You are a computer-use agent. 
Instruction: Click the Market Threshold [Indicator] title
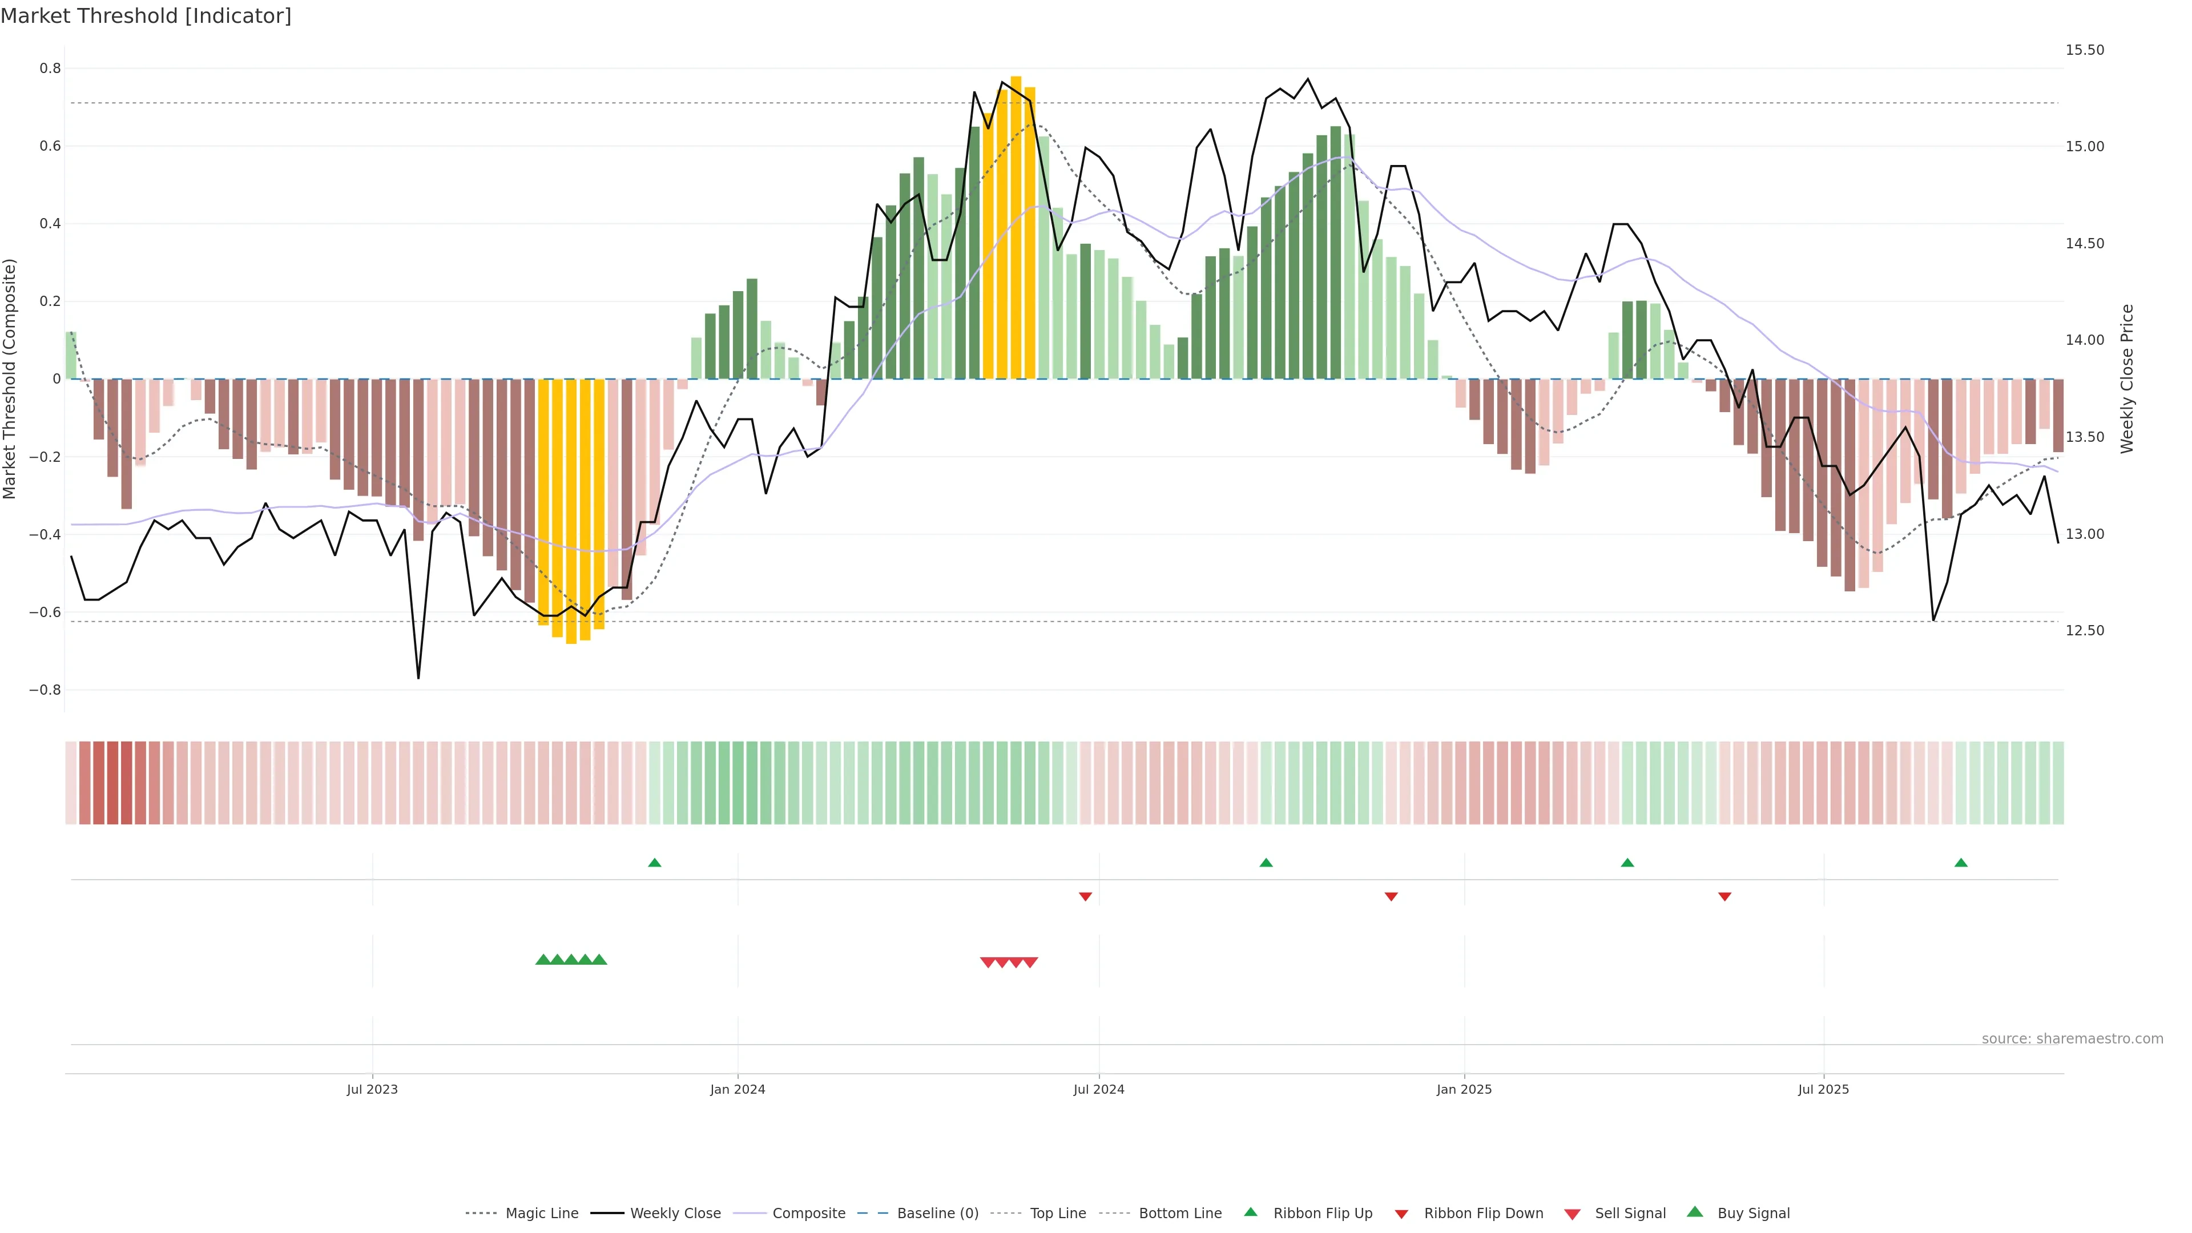pyautogui.click(x=146, y=16)
